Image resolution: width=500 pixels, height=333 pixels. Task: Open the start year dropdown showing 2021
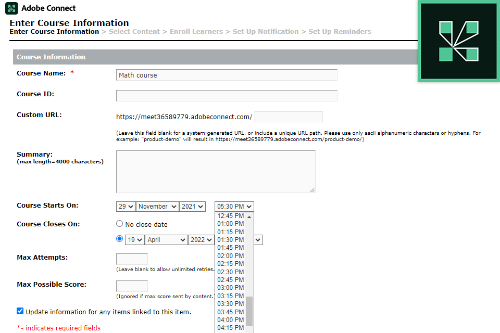tap(192, 207)
